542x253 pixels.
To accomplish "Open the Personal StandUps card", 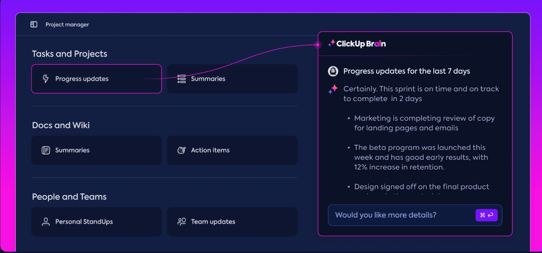I will pos(96,222).
